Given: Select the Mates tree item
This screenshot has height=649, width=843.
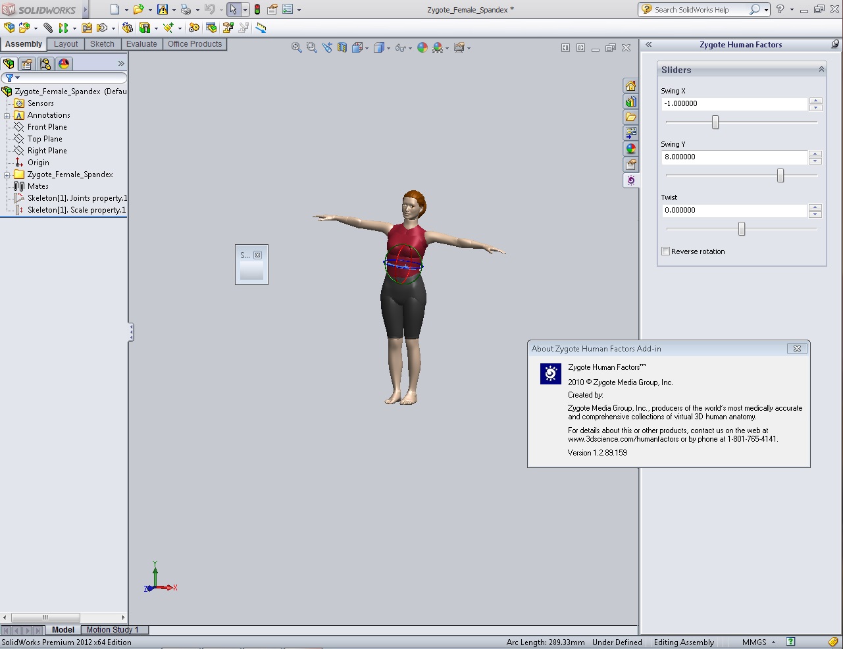Looking at the screenshot, I should 38,186.
